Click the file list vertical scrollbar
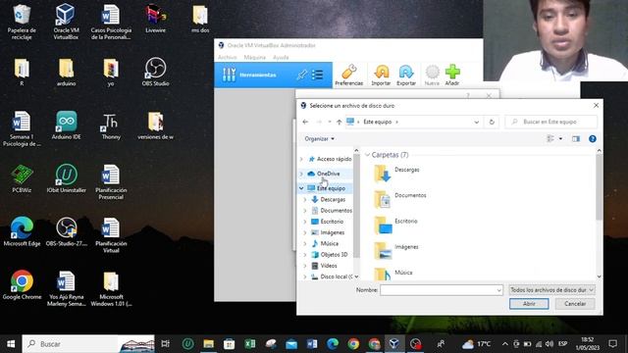This screenshot has width=628, height=353. pyautogui.click(x=599, y=186)
